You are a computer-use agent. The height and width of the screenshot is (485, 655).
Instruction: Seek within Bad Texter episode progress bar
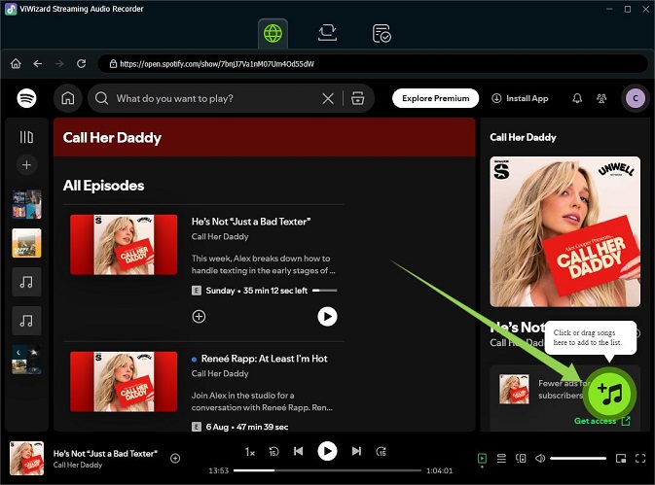[324, 291]
